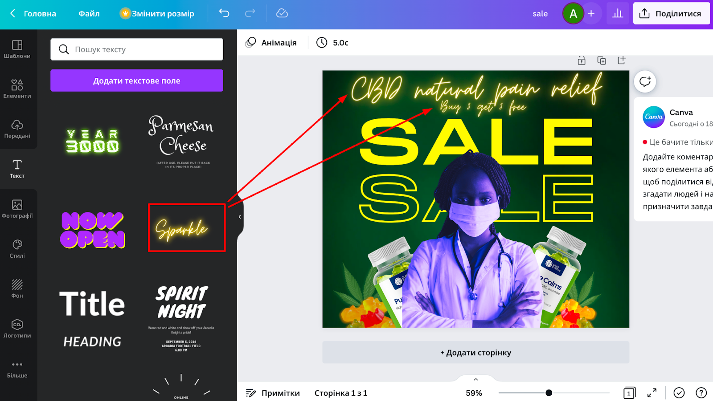Open the Передані uploads panel

point(17,129)
